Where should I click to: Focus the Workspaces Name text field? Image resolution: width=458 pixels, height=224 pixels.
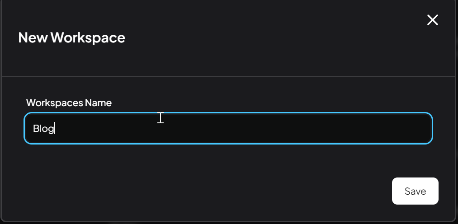pos(228,128)
